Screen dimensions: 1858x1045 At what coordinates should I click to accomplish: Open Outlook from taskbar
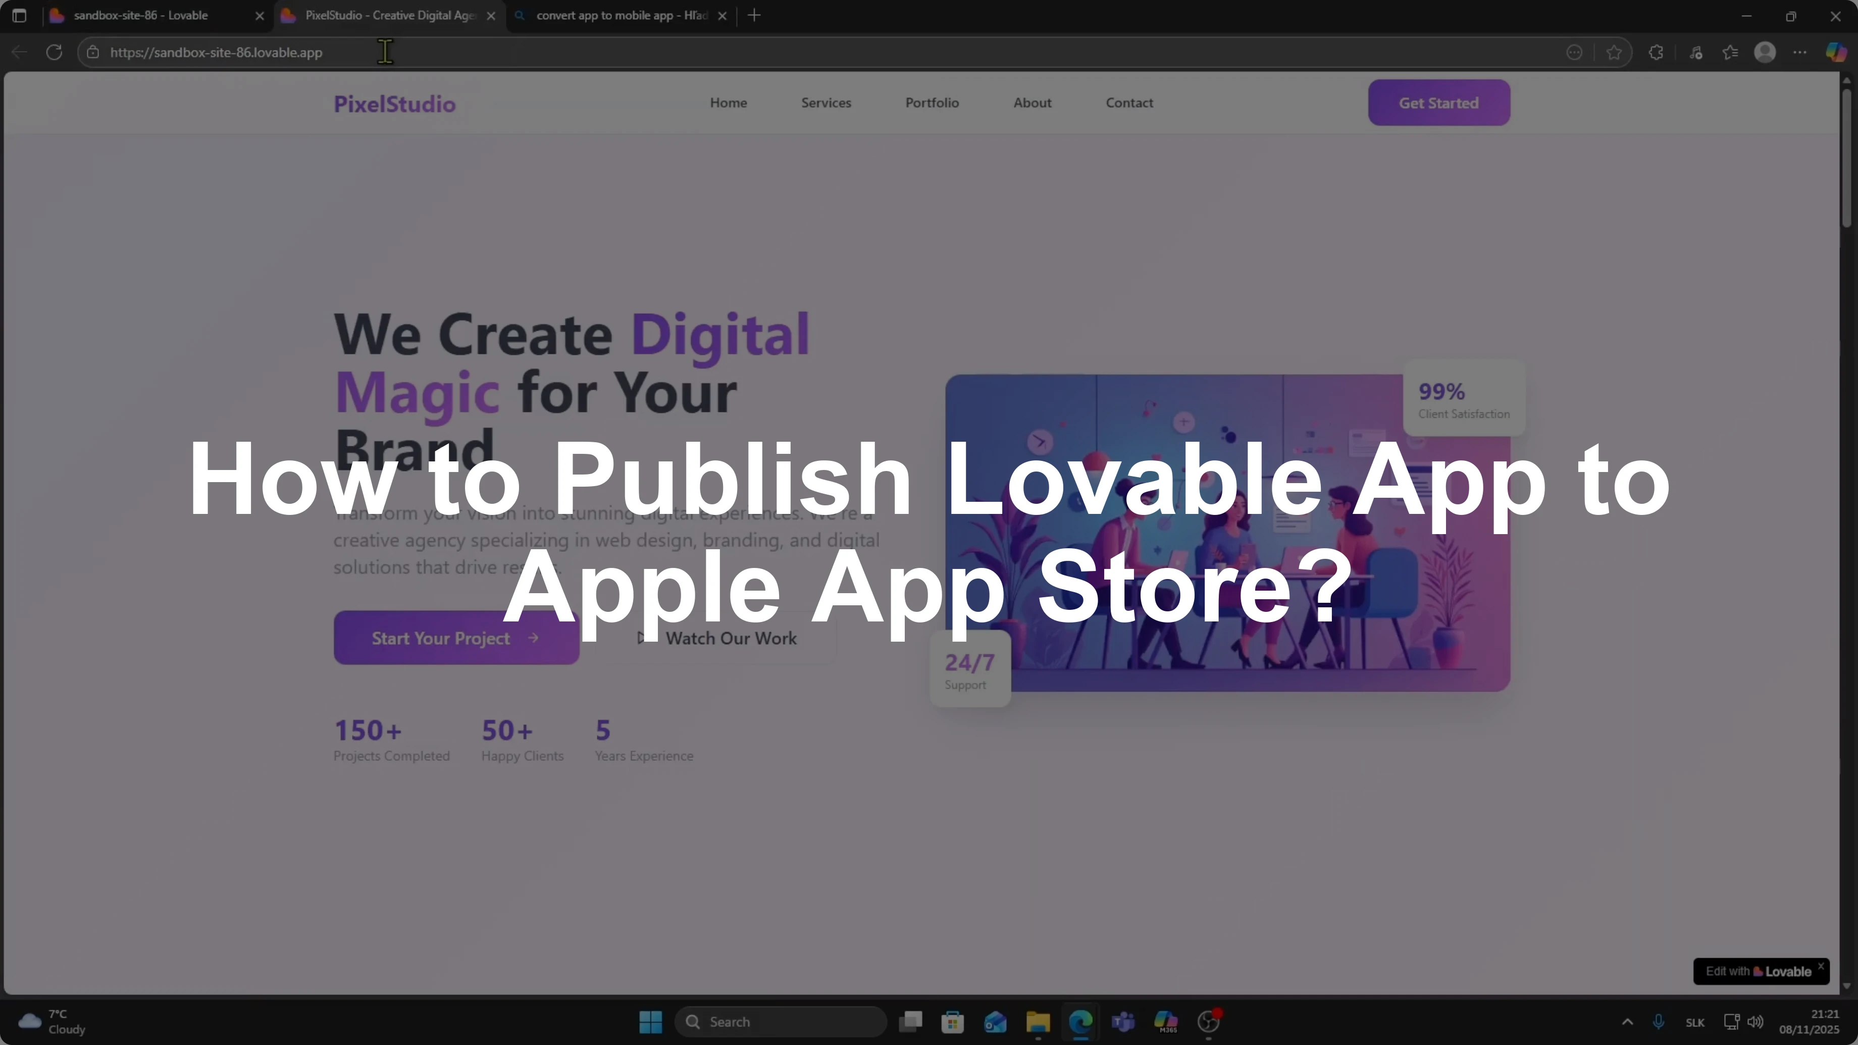(995, 1021)
